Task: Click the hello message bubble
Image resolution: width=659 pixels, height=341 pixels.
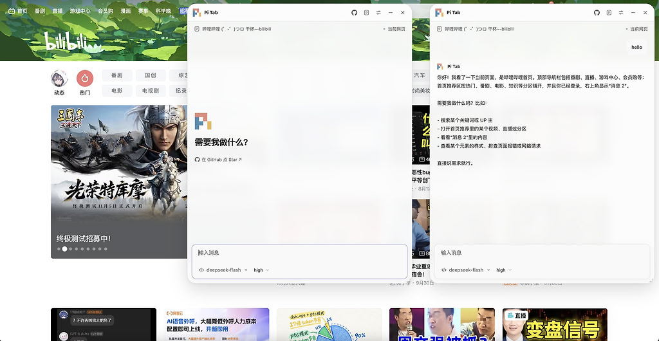Action: tap(636, 47)
